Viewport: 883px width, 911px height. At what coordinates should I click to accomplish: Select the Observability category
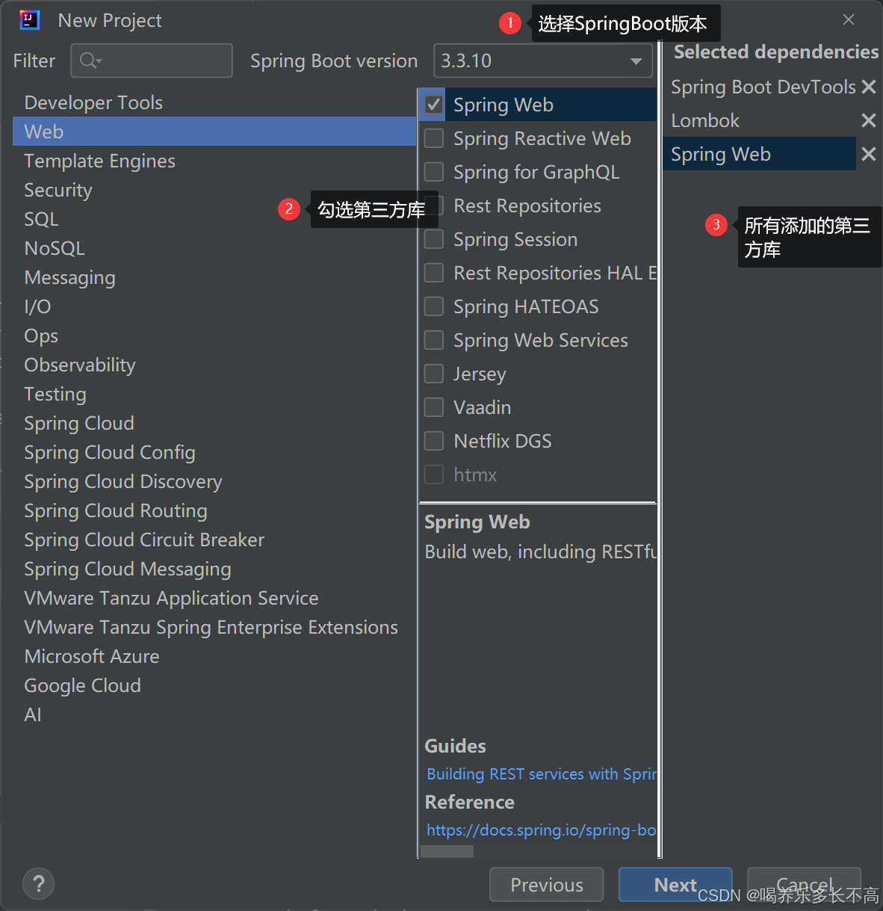click(214, 365)
